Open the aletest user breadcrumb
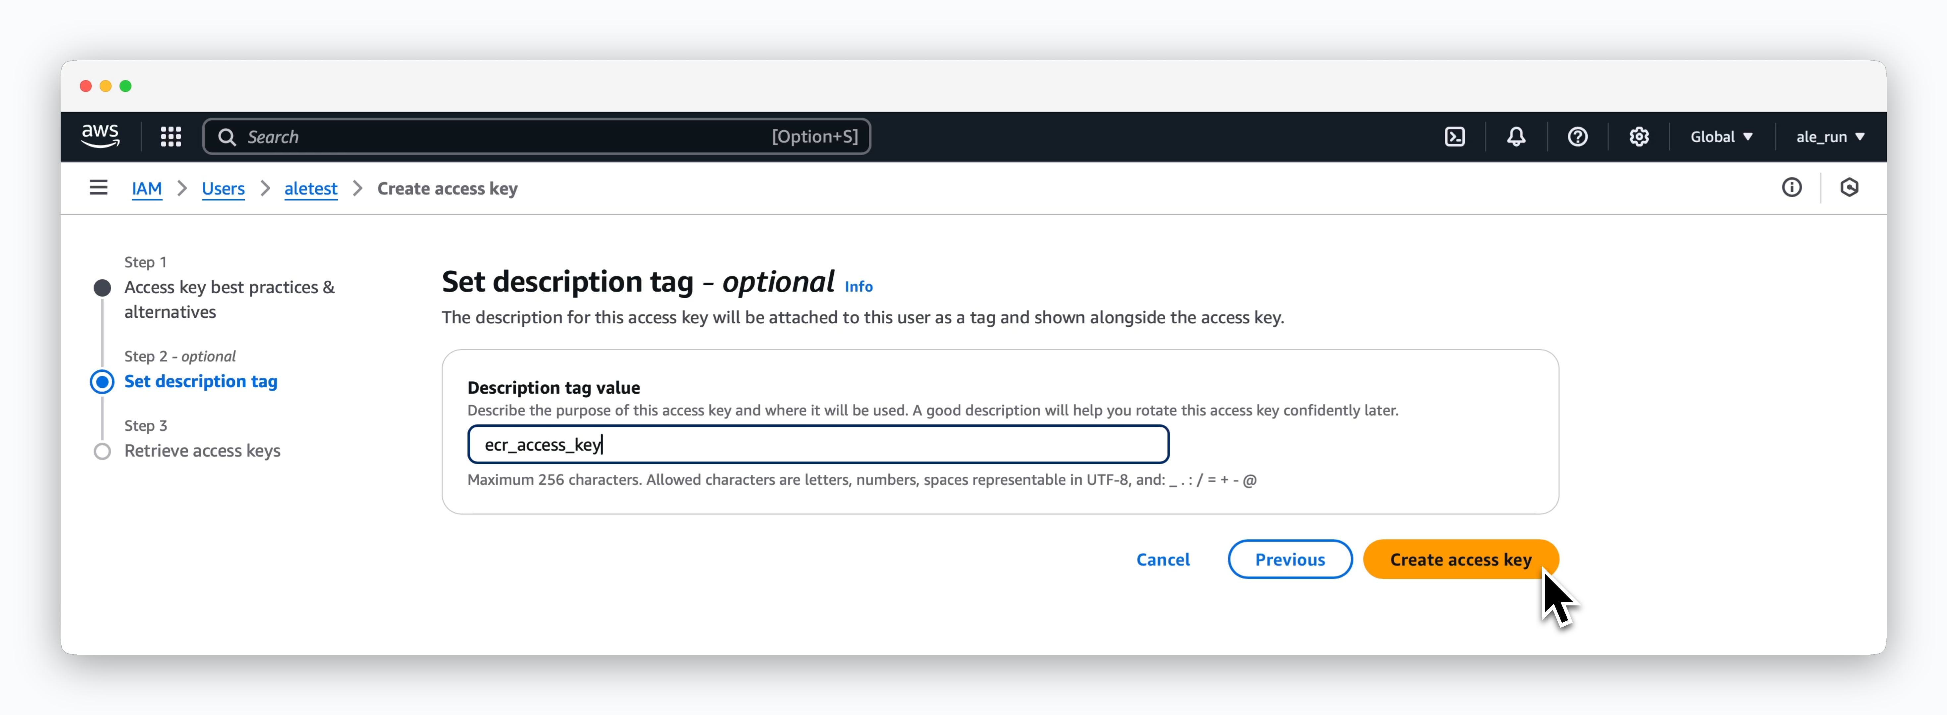 pyautogui.click(x=311, y=188)
